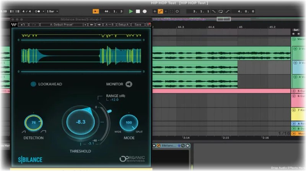
Task: Click the Sibilance device Hot-Swap Presets icon
Action: click(x=183, y=145)
